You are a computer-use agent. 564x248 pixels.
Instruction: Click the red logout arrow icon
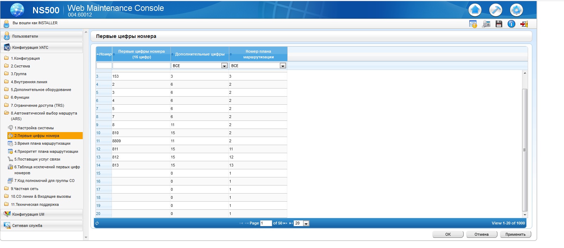[524, 24]
